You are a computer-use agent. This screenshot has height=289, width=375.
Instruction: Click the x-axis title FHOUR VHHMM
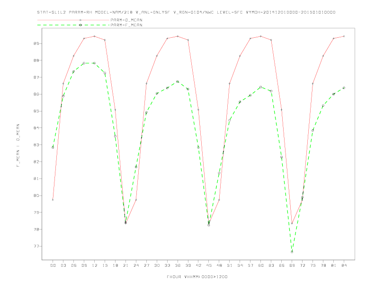[197, 277]
